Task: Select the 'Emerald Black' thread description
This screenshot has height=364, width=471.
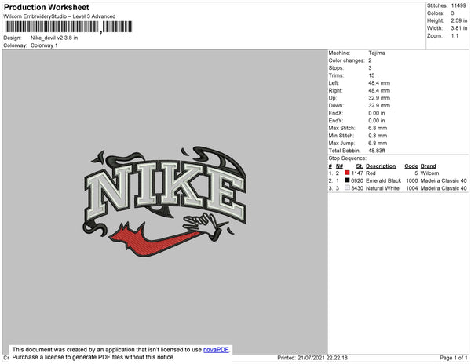Action: tap(383, 180)
